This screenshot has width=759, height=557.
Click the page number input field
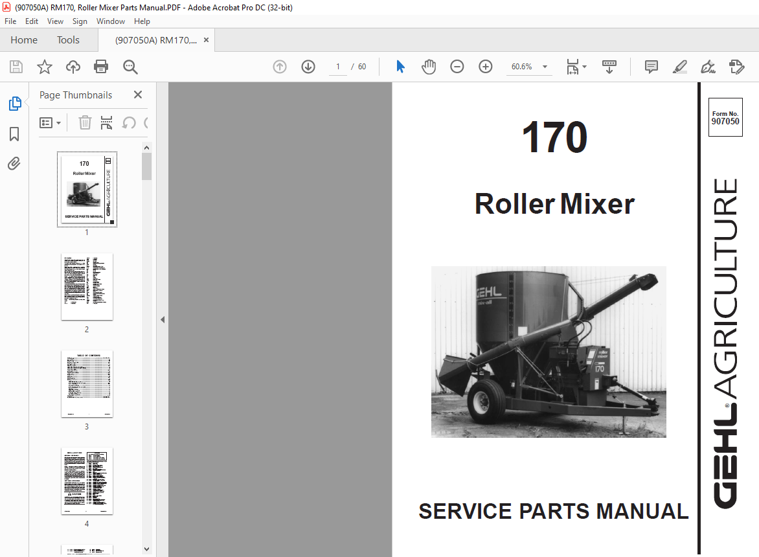pos(338,67)
